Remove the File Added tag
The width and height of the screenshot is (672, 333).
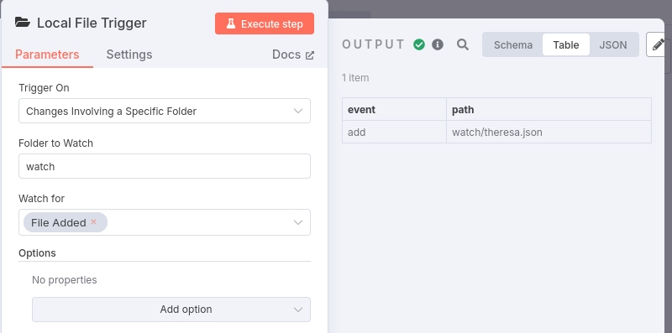click(94, 221)
